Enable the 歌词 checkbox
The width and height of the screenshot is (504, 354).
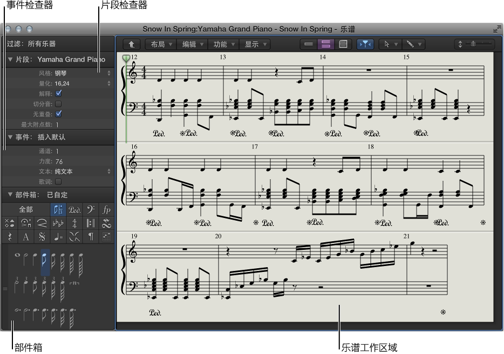58,182
